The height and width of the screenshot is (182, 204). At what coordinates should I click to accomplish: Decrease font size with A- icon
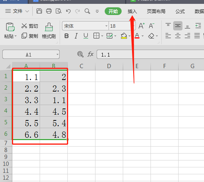[x=151, y=26]
